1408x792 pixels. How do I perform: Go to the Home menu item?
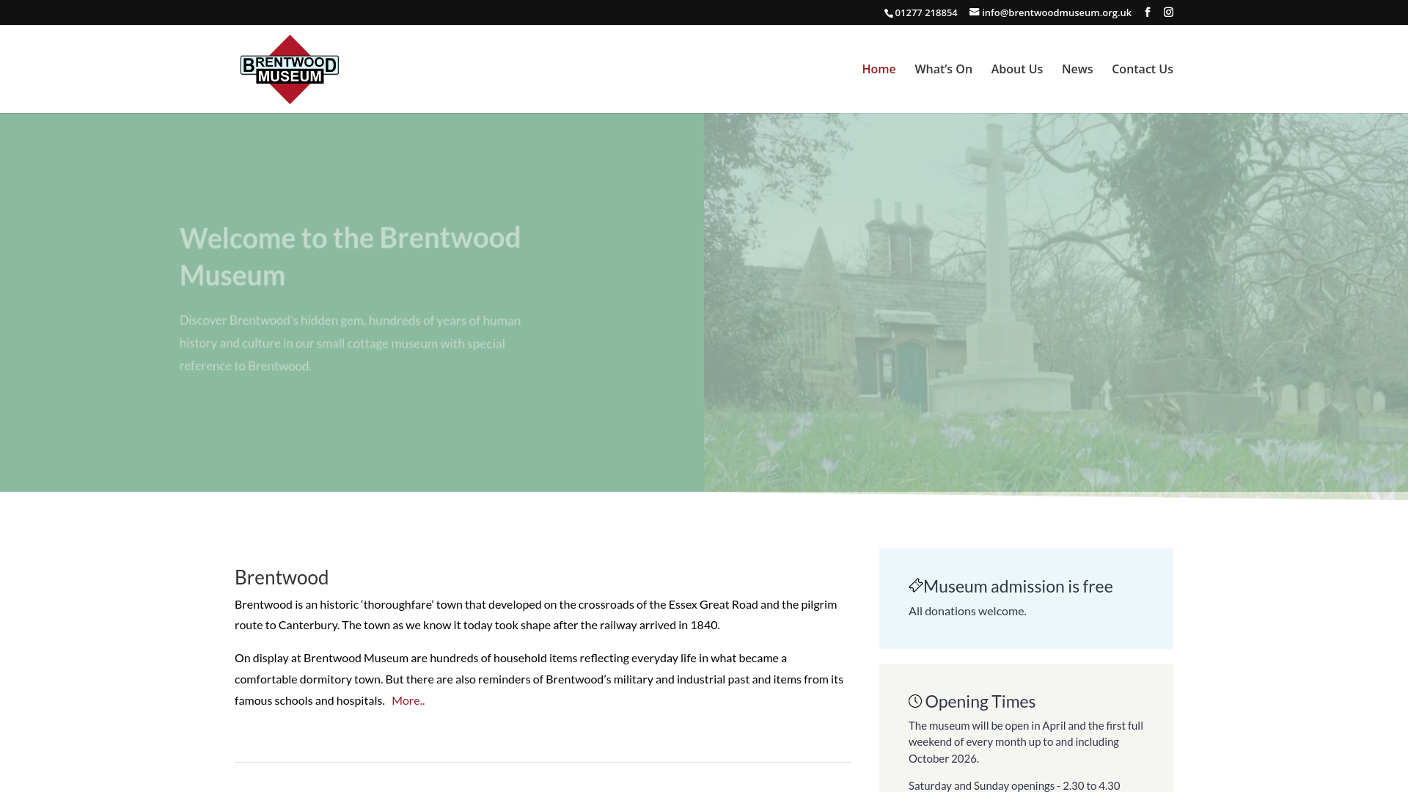(879, 69)
